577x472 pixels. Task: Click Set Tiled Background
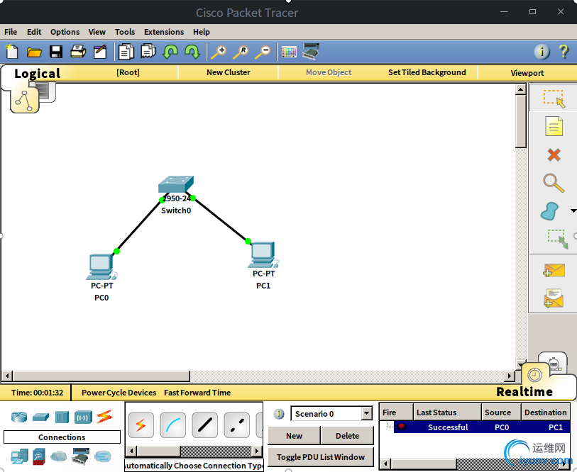click(x=427, y=72)
